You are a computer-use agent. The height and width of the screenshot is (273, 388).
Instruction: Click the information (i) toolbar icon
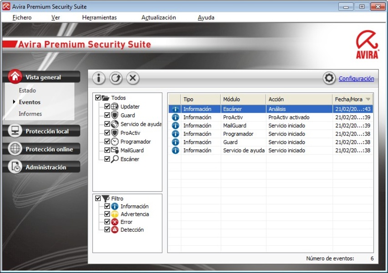[99, 78]
